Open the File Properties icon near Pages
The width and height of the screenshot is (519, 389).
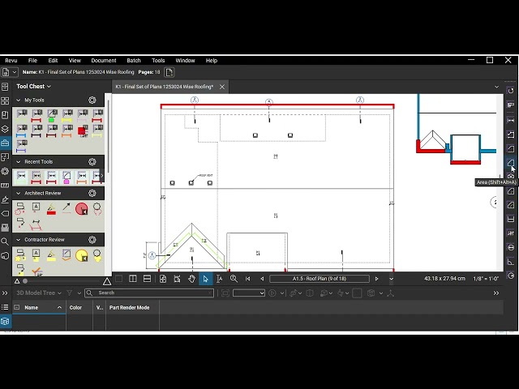pos(169,72)
